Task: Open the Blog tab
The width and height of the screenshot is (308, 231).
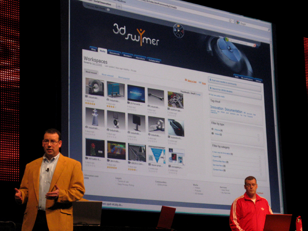Action: pyautogui.click(x=94, y=49)
